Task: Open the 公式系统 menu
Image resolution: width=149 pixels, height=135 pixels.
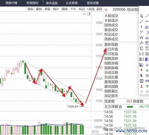Action: tap(72, 3)
